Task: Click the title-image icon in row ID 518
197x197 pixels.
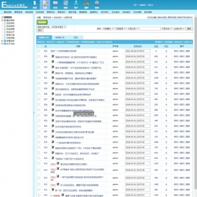Action: 53,147
